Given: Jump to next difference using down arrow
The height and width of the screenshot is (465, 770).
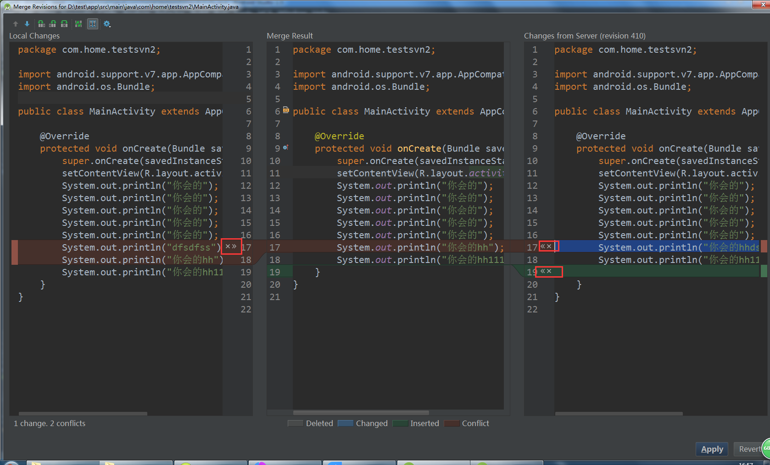Looking at the screenshot, I should coord(27,23).
